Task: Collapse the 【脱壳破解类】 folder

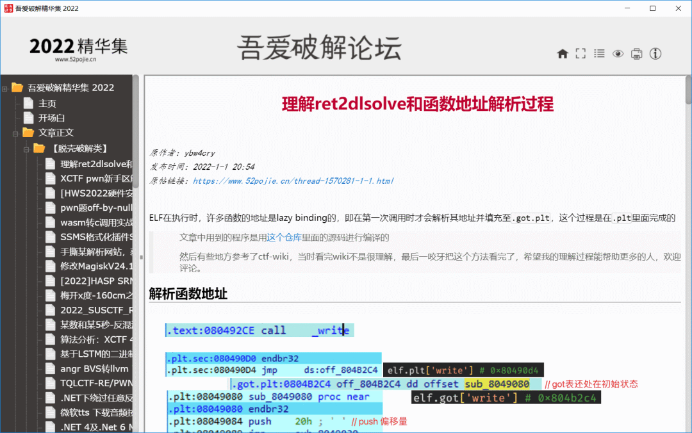Action: (27, 149)
